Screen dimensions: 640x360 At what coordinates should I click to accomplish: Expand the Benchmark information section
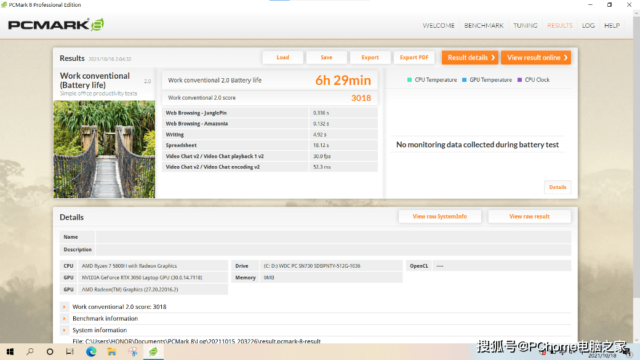pos(64,318)
